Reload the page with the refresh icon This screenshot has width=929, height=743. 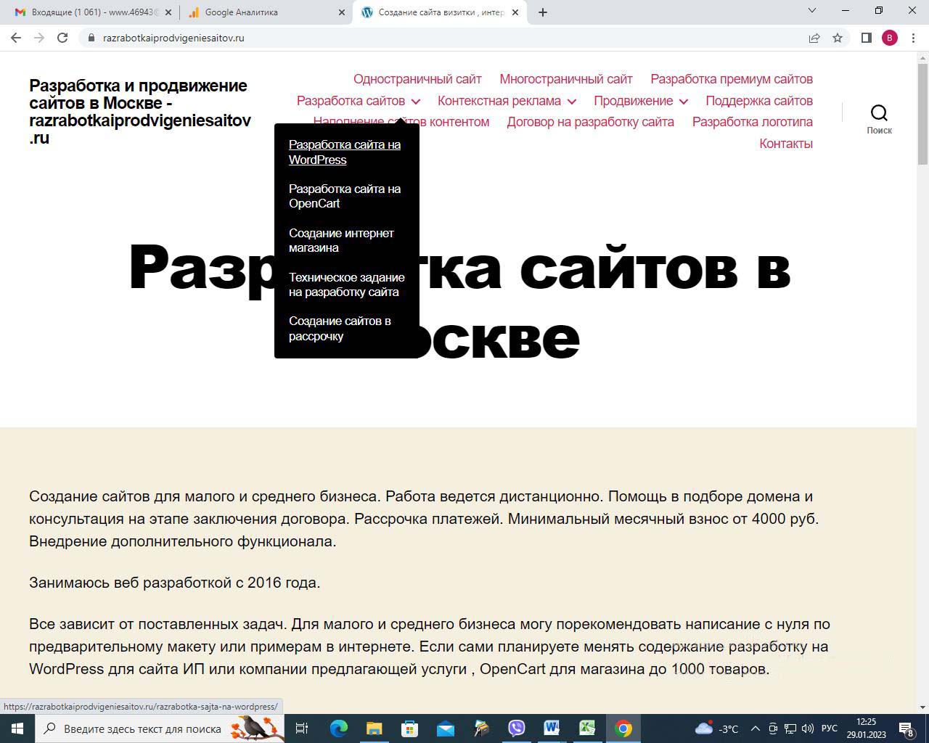click(x=62, y=38)
